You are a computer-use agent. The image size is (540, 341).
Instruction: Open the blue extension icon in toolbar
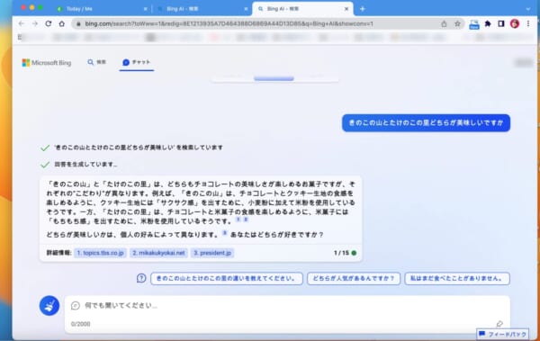coord(474,24)
